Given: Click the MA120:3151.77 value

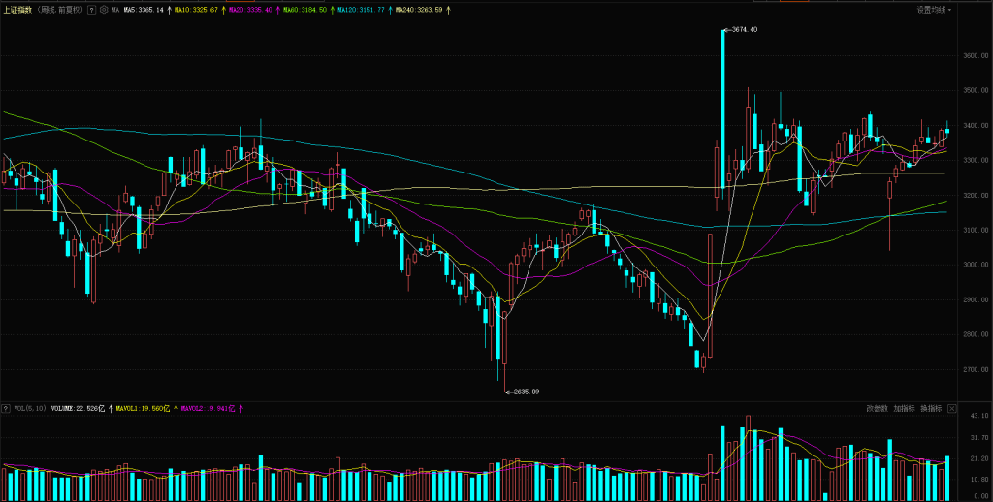Looking at the screenshot, I should (x=362, y=10).
